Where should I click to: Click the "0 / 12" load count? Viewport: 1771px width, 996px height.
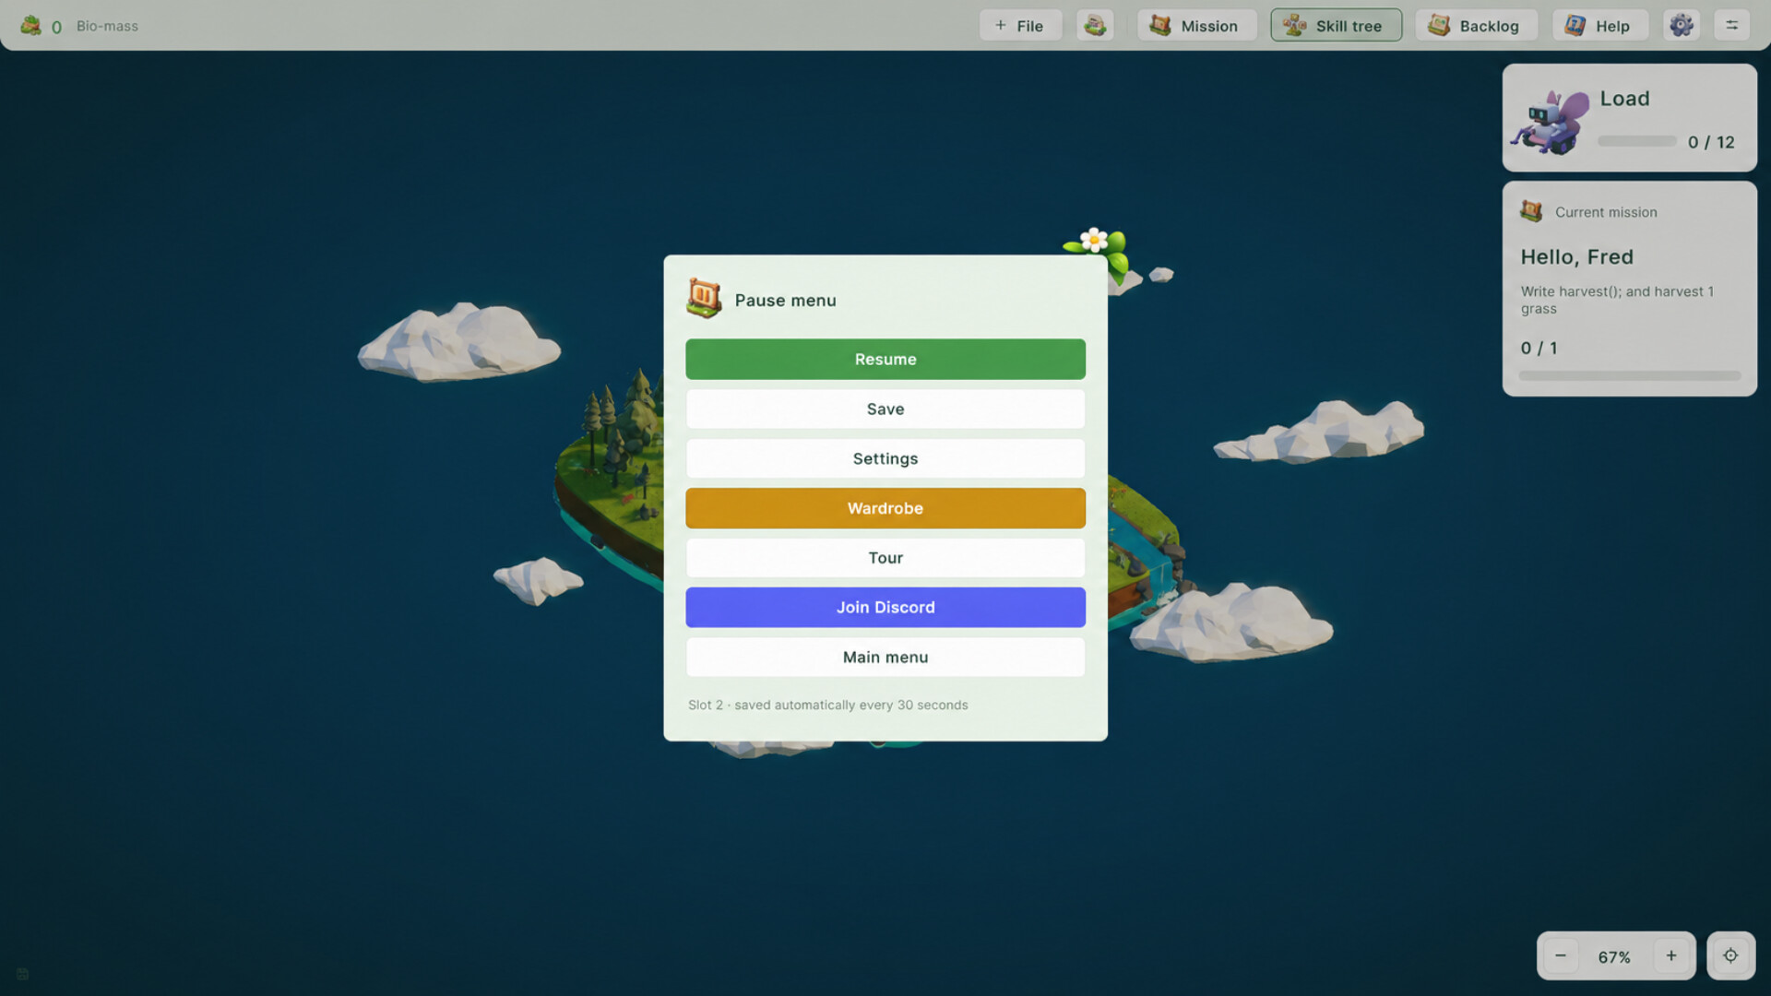point(1711,142)
